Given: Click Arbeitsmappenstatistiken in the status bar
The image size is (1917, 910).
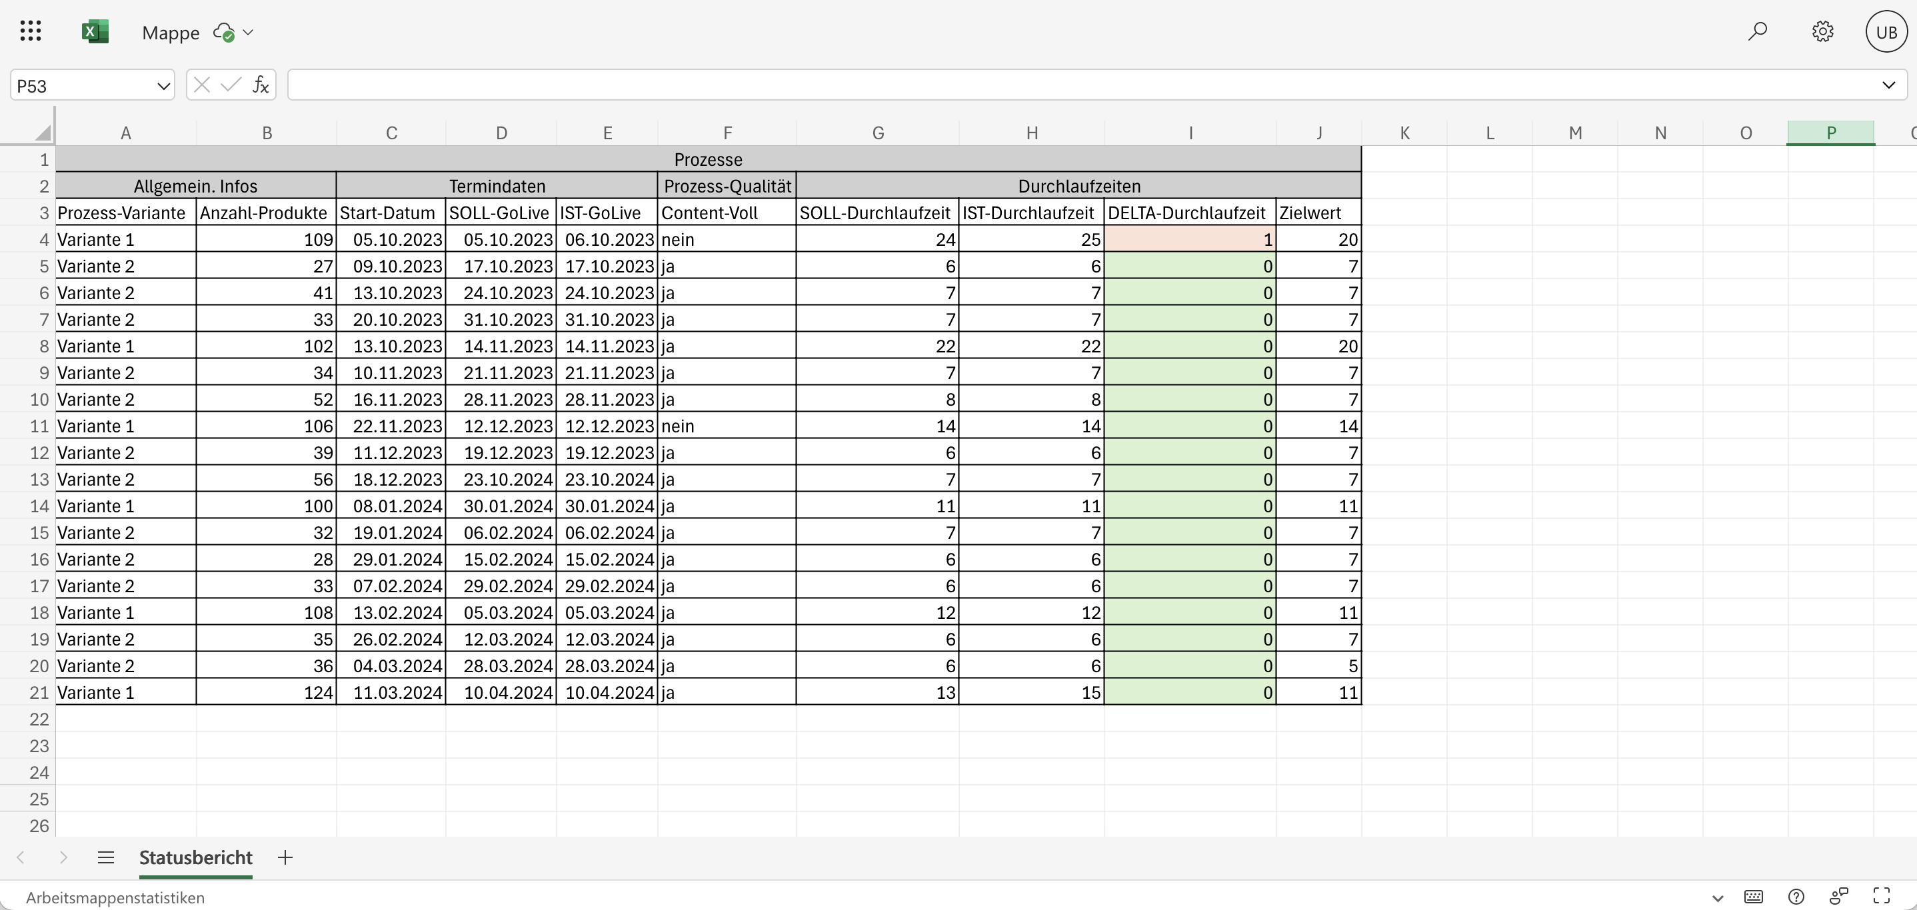Looking at the screenshot, I should pos(115,897).
